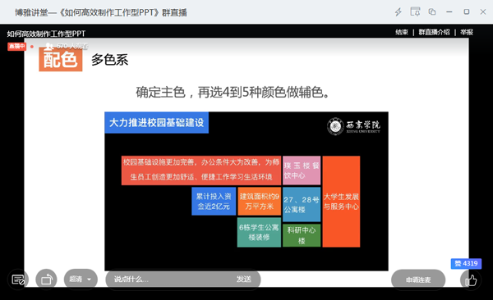The height and width of the screenshot is (300, 493).
Task: Click the 申请连麦 button
Action: click(418, 280)
